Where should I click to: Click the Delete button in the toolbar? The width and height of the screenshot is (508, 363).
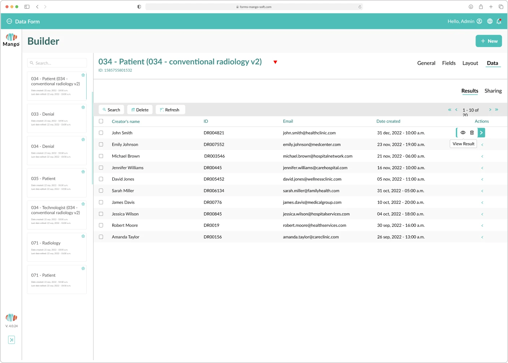coord(140,110)
